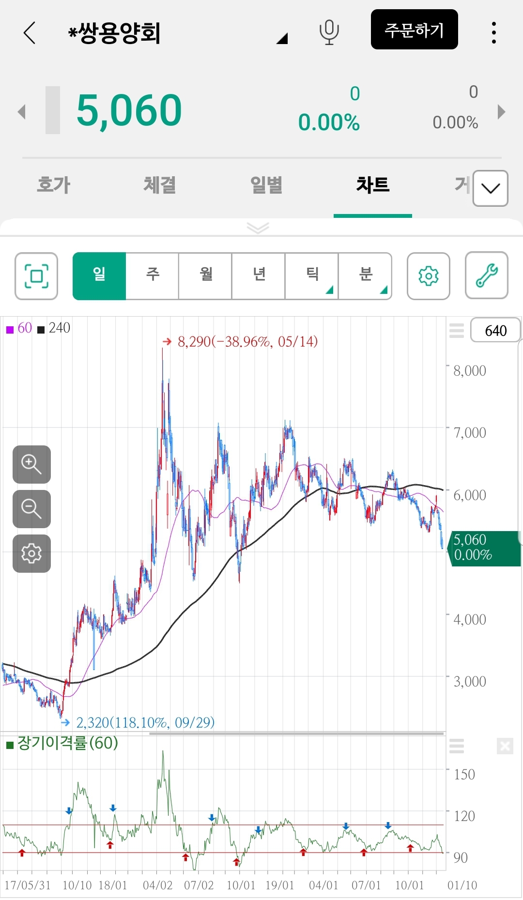This screenshot has width=523, height=900.
Task: Go back with the left arrow icon
Action: pos(30,33)
